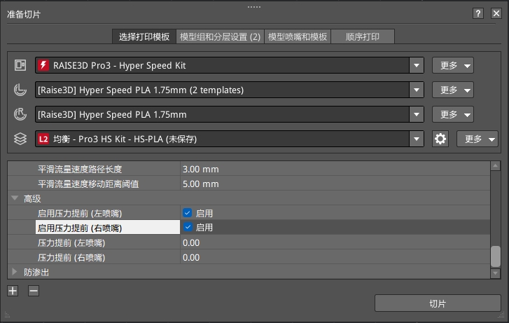Image resolution: width=509 pixels, height=323 pixels.
Task: Click the right extruder filament icon
Action: [x=20, y=114]
